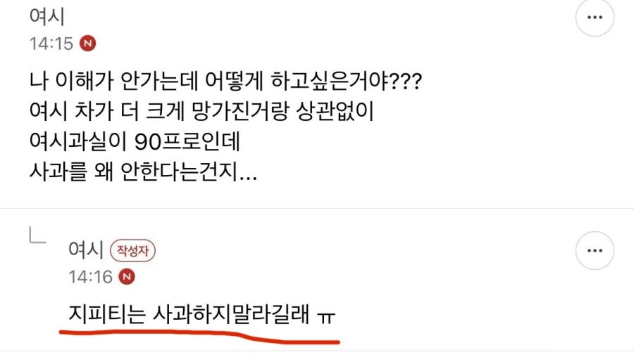Screen dimensions: 634x357
Task: Open more options for the 14:16 reply
Action: pos(595,250)
